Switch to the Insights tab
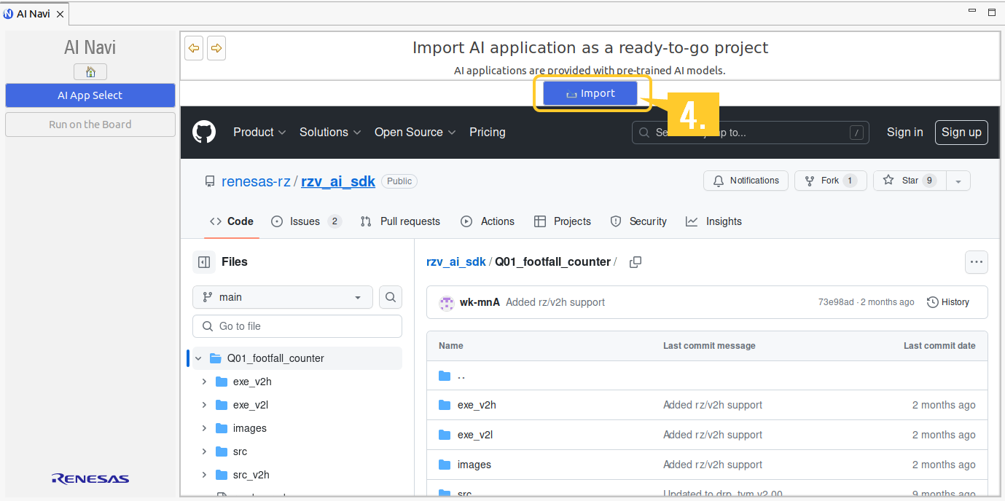Viewport: 1005px width, 501px height. click(x=714, y=221)
